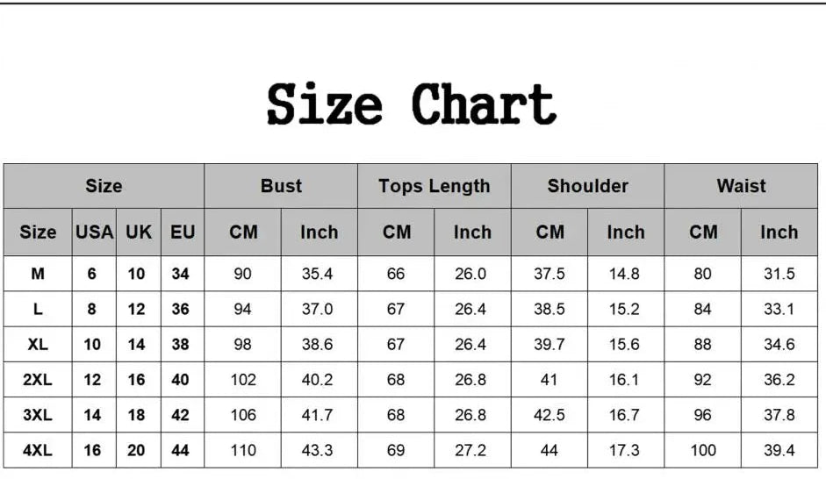Select the 4XL size row label
Image resolution: width=826 pixels, height=479 pixels.
click(x=38, y=450)
